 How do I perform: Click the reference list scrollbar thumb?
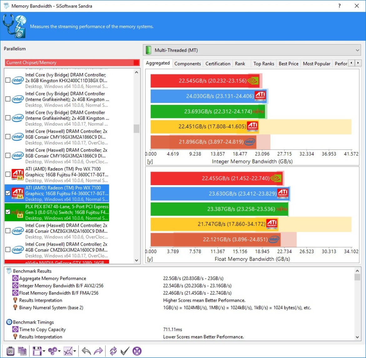coord(137,128)
